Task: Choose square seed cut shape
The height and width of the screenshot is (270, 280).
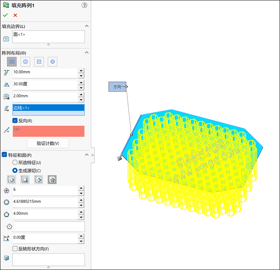Action: [x=25, y=180]
